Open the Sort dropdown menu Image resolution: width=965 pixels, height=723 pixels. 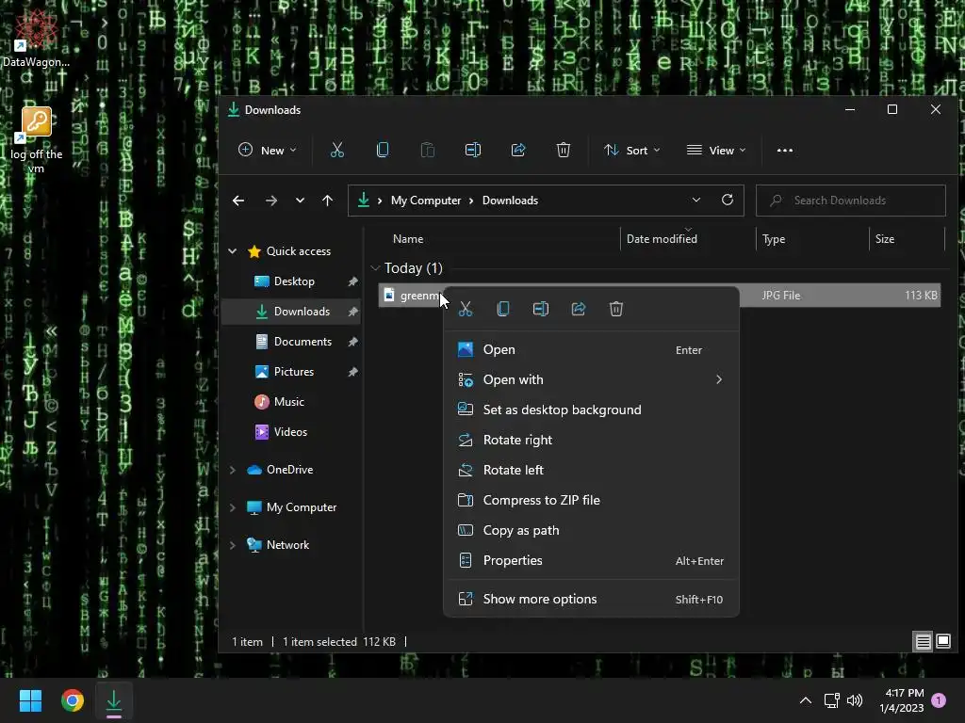(631, 150)
